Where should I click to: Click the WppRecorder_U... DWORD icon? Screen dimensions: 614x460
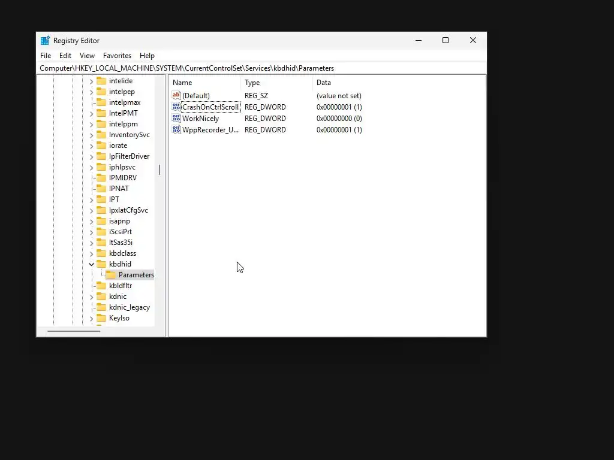pos(176,129)
